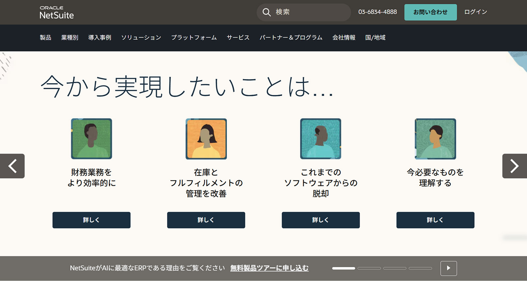The image size is (527, 281).
Task: Select the teal legacy software persona avatar
Action: [x=320, y=139]
